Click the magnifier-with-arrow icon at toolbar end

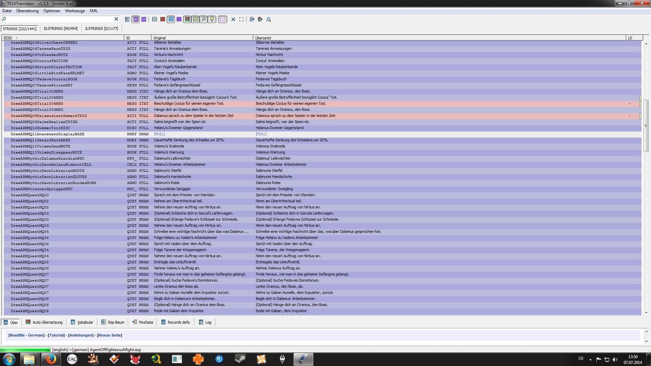(x=269, y=19)
